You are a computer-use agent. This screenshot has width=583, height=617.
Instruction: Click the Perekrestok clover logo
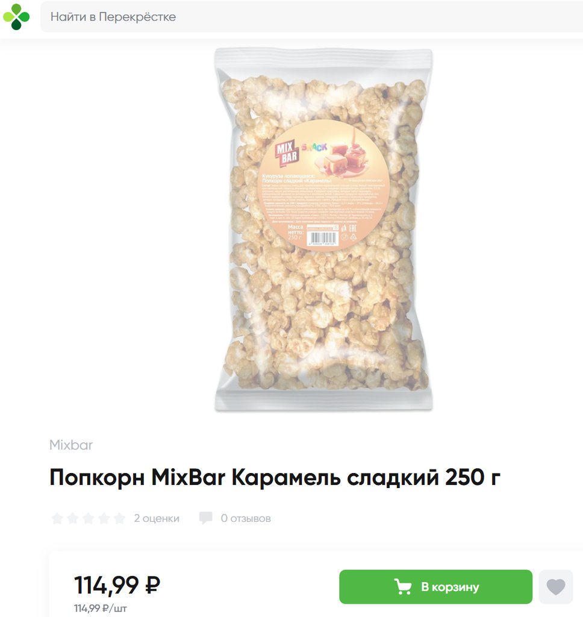point(16,17)
